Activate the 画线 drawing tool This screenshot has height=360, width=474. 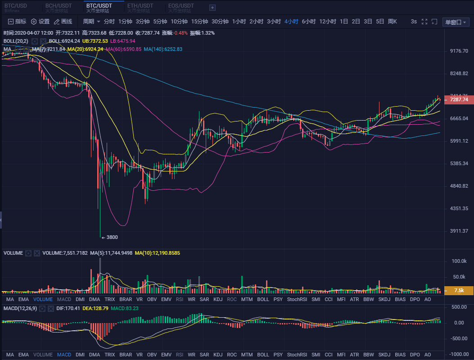pyautogui.click(x=63, y=22)
